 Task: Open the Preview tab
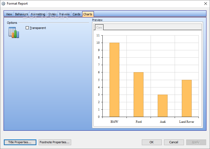pyautogui.click(x=64, y=14)
